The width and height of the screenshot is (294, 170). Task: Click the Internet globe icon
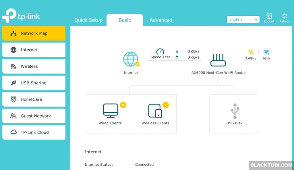tap(131, 59)
